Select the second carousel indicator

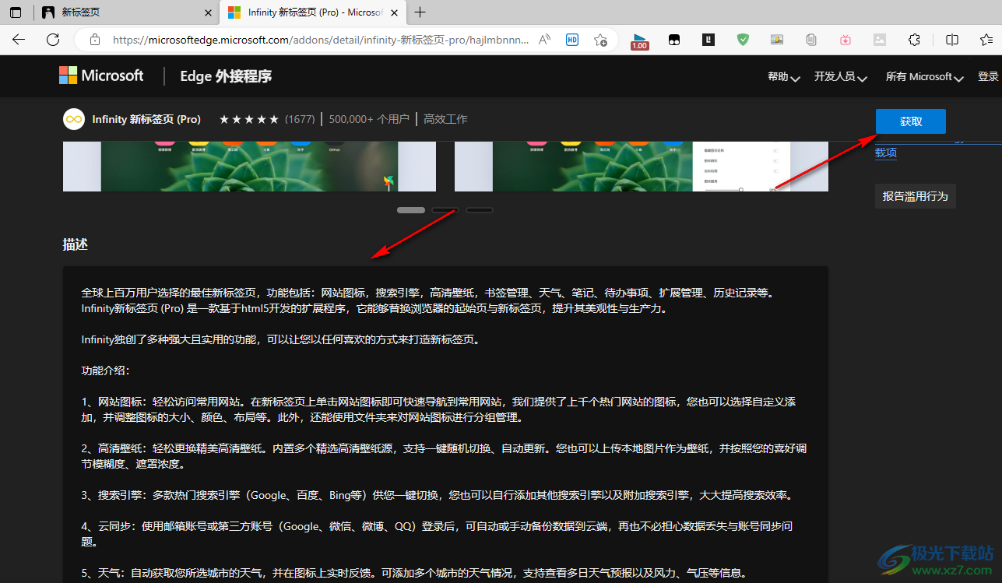445,209
